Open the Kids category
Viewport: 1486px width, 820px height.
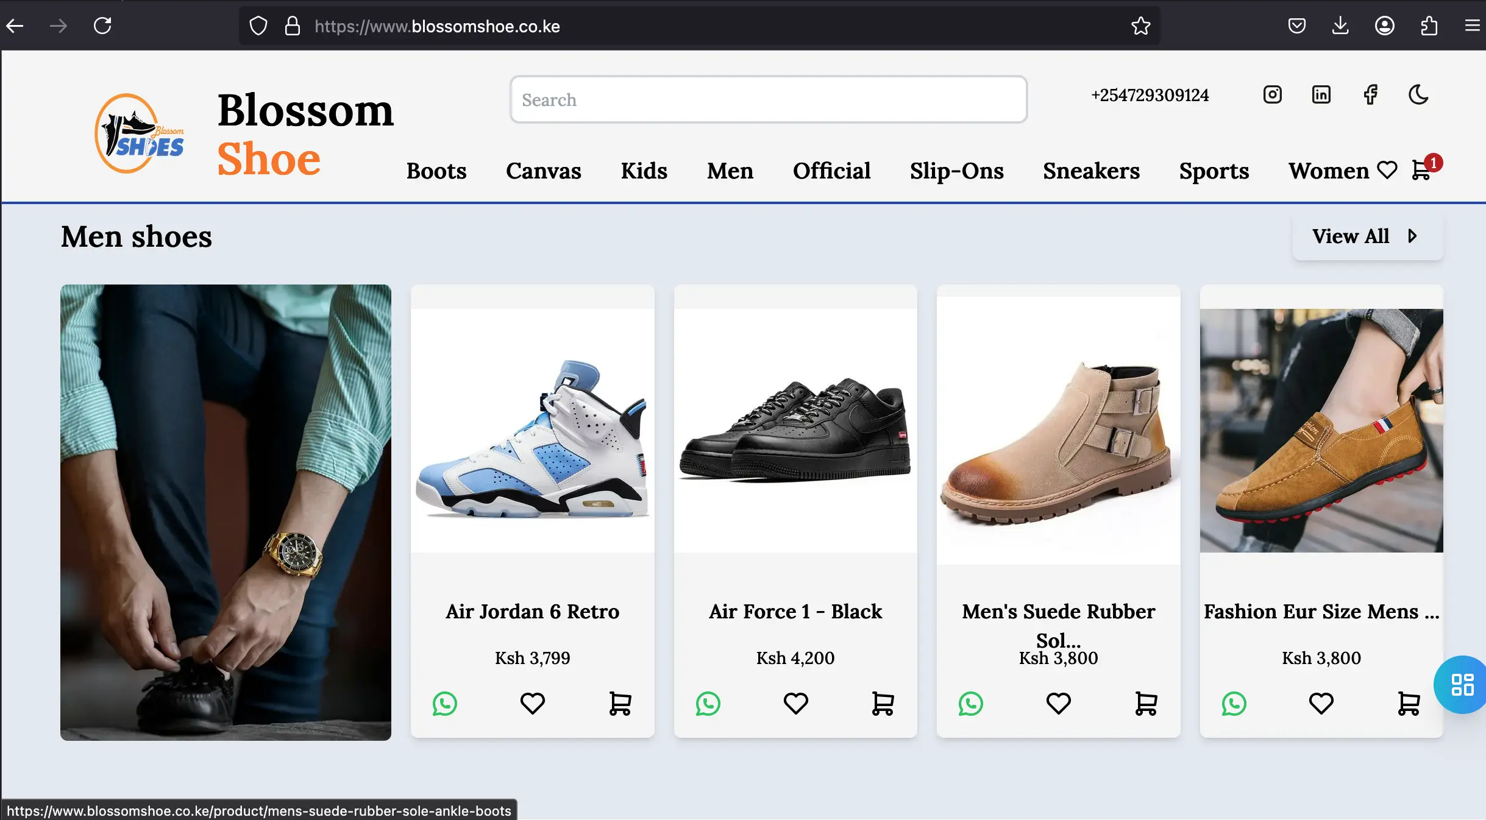coord(644,171)
